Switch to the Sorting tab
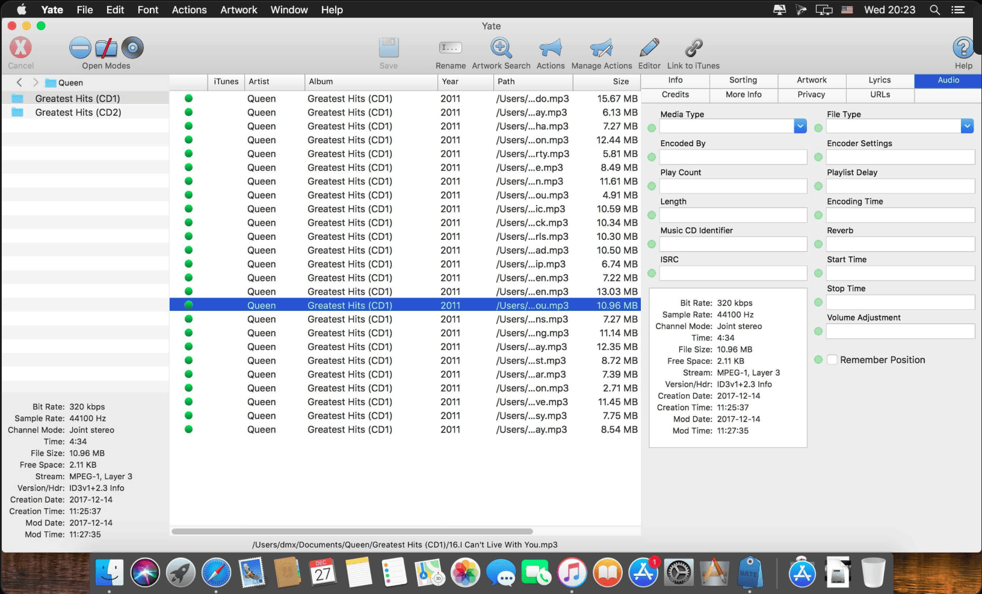Viewport: 982px width, 594px height. click(743, 80)
